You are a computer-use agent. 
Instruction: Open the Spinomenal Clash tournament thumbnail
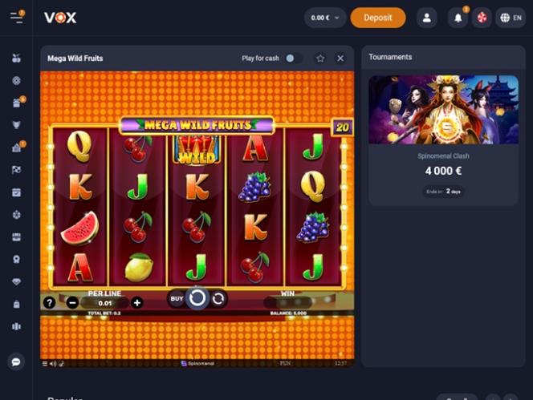pyautogui.click(x=444, y=110)
